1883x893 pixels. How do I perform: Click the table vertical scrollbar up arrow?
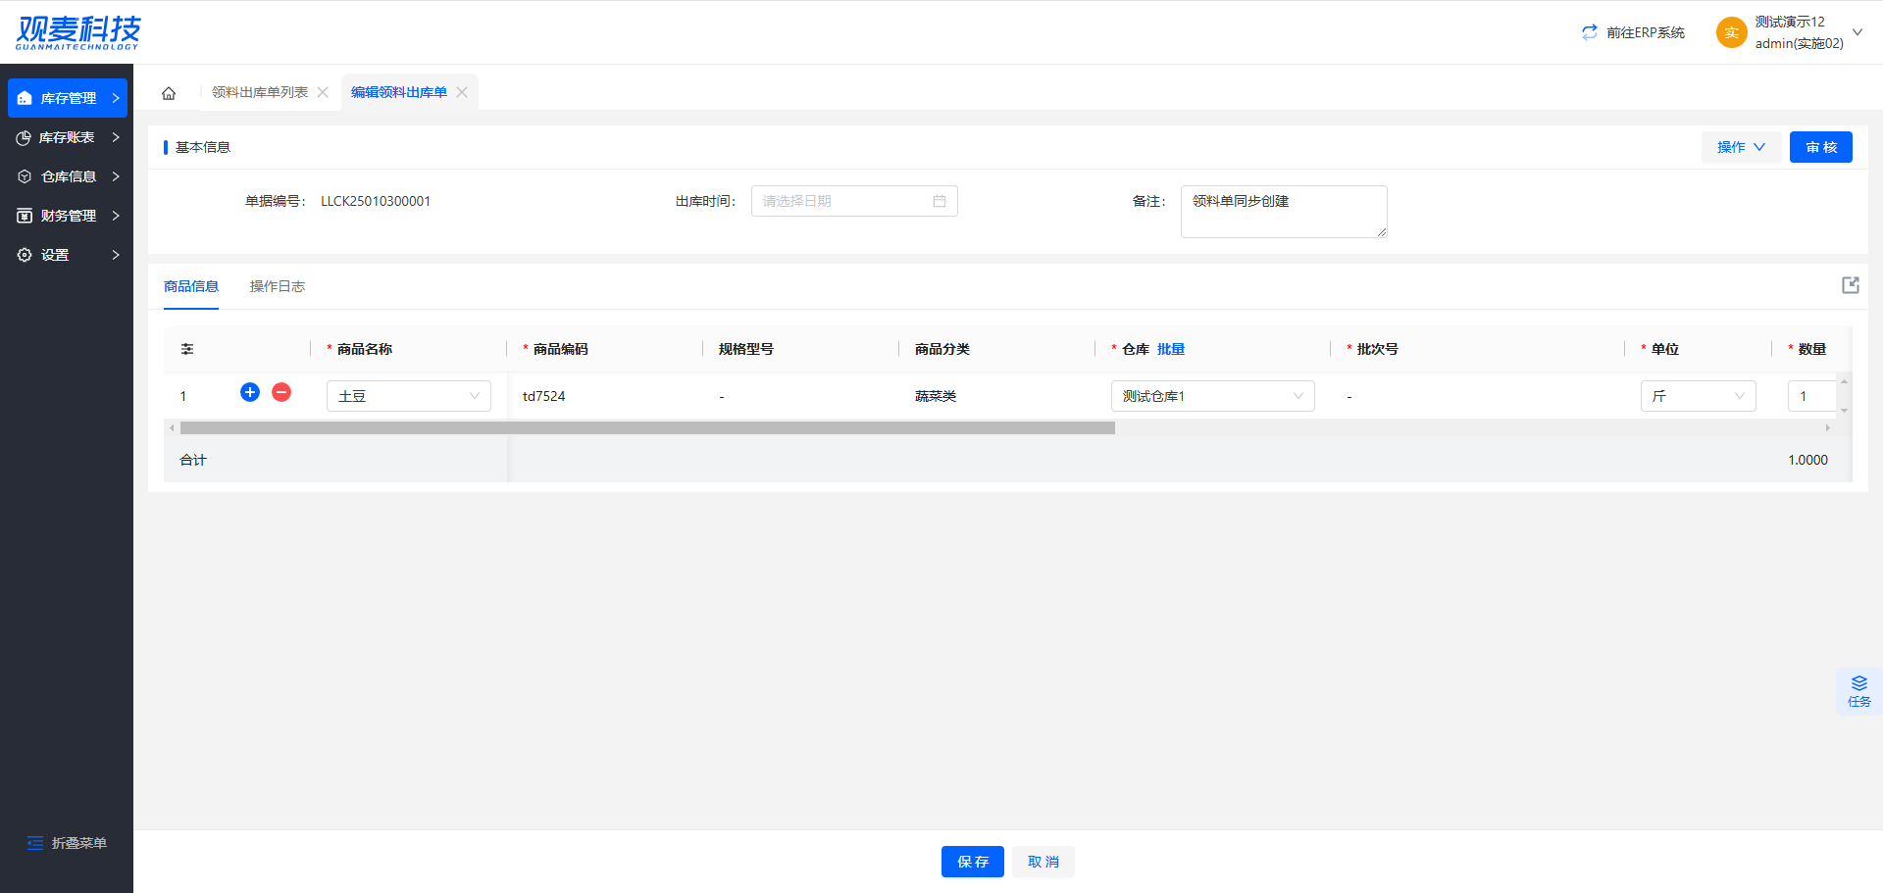click(1845, 380)
